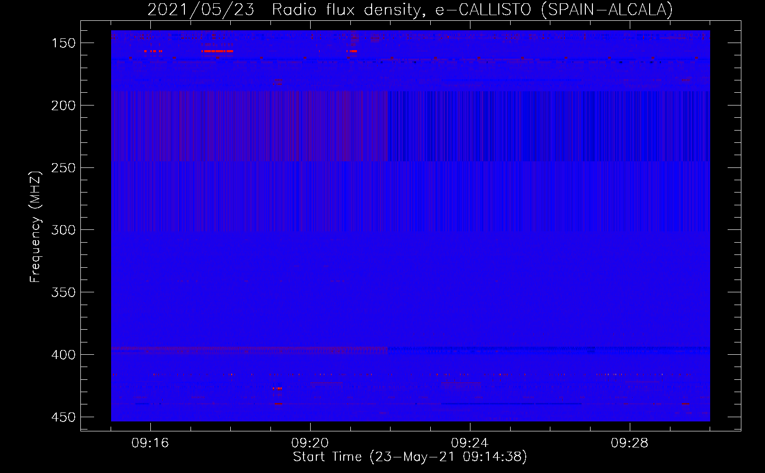The image size is (765, 473).
Task: Click the '200' frequency tick label
Action: click(x=63, y=105)
